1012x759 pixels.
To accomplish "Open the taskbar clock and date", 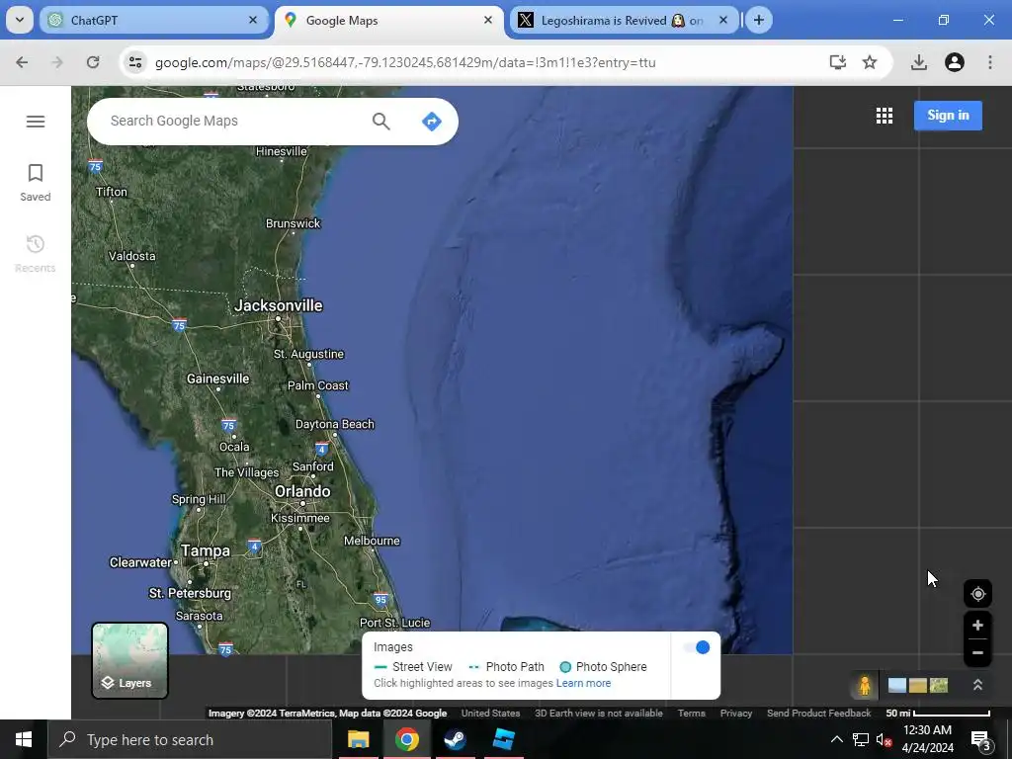I will [927, 739].
